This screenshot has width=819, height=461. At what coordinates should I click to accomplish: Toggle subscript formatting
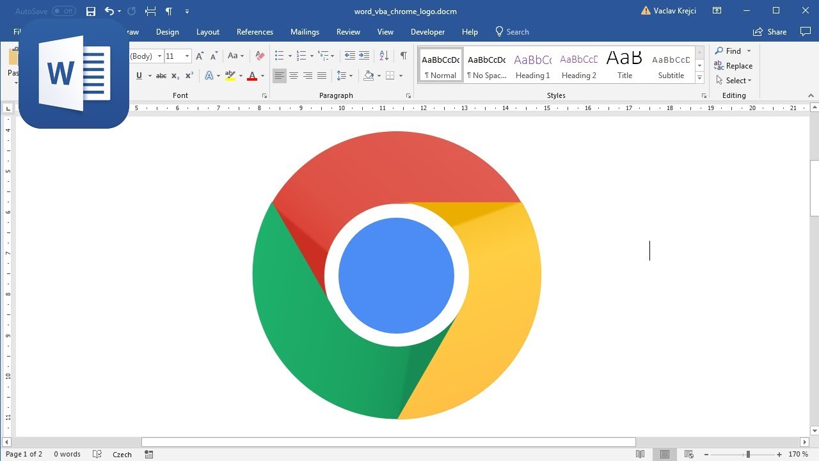click(x=175, y=76)
